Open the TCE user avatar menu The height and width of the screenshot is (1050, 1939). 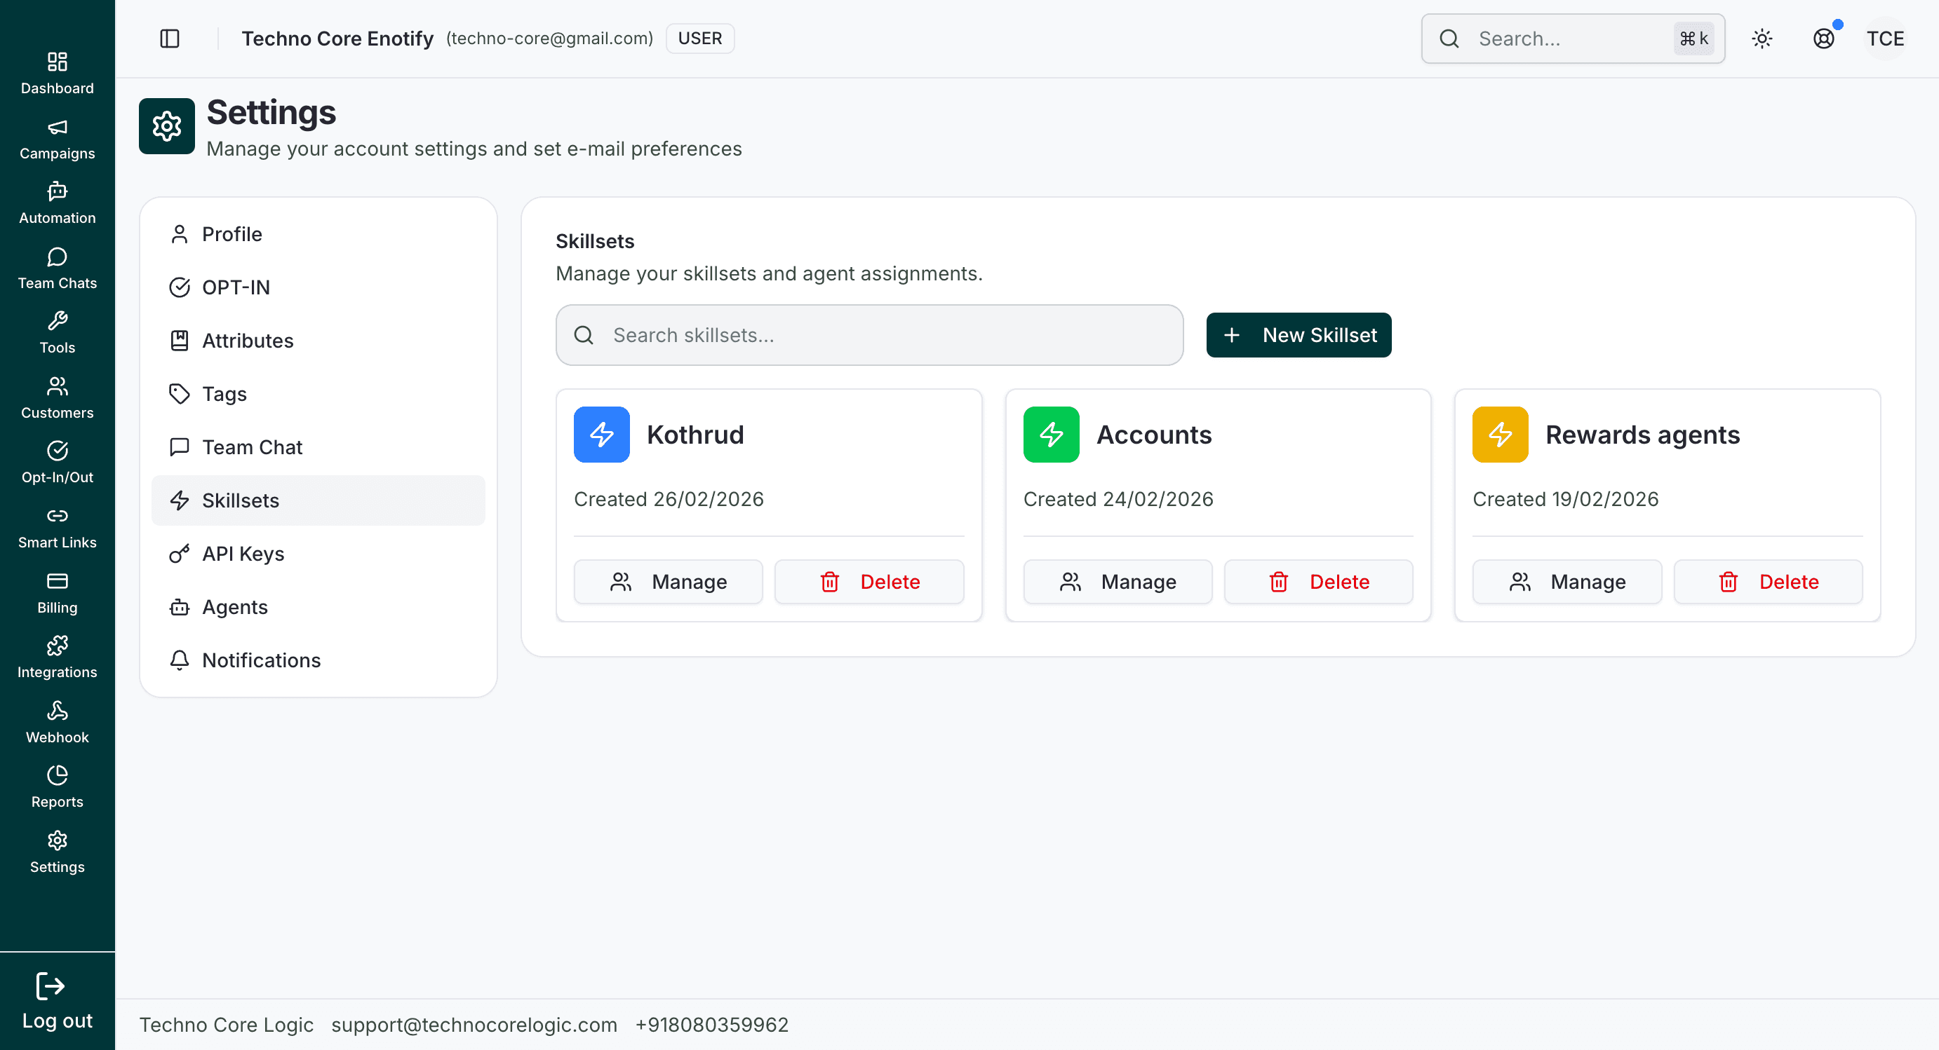pos(1885,39)
